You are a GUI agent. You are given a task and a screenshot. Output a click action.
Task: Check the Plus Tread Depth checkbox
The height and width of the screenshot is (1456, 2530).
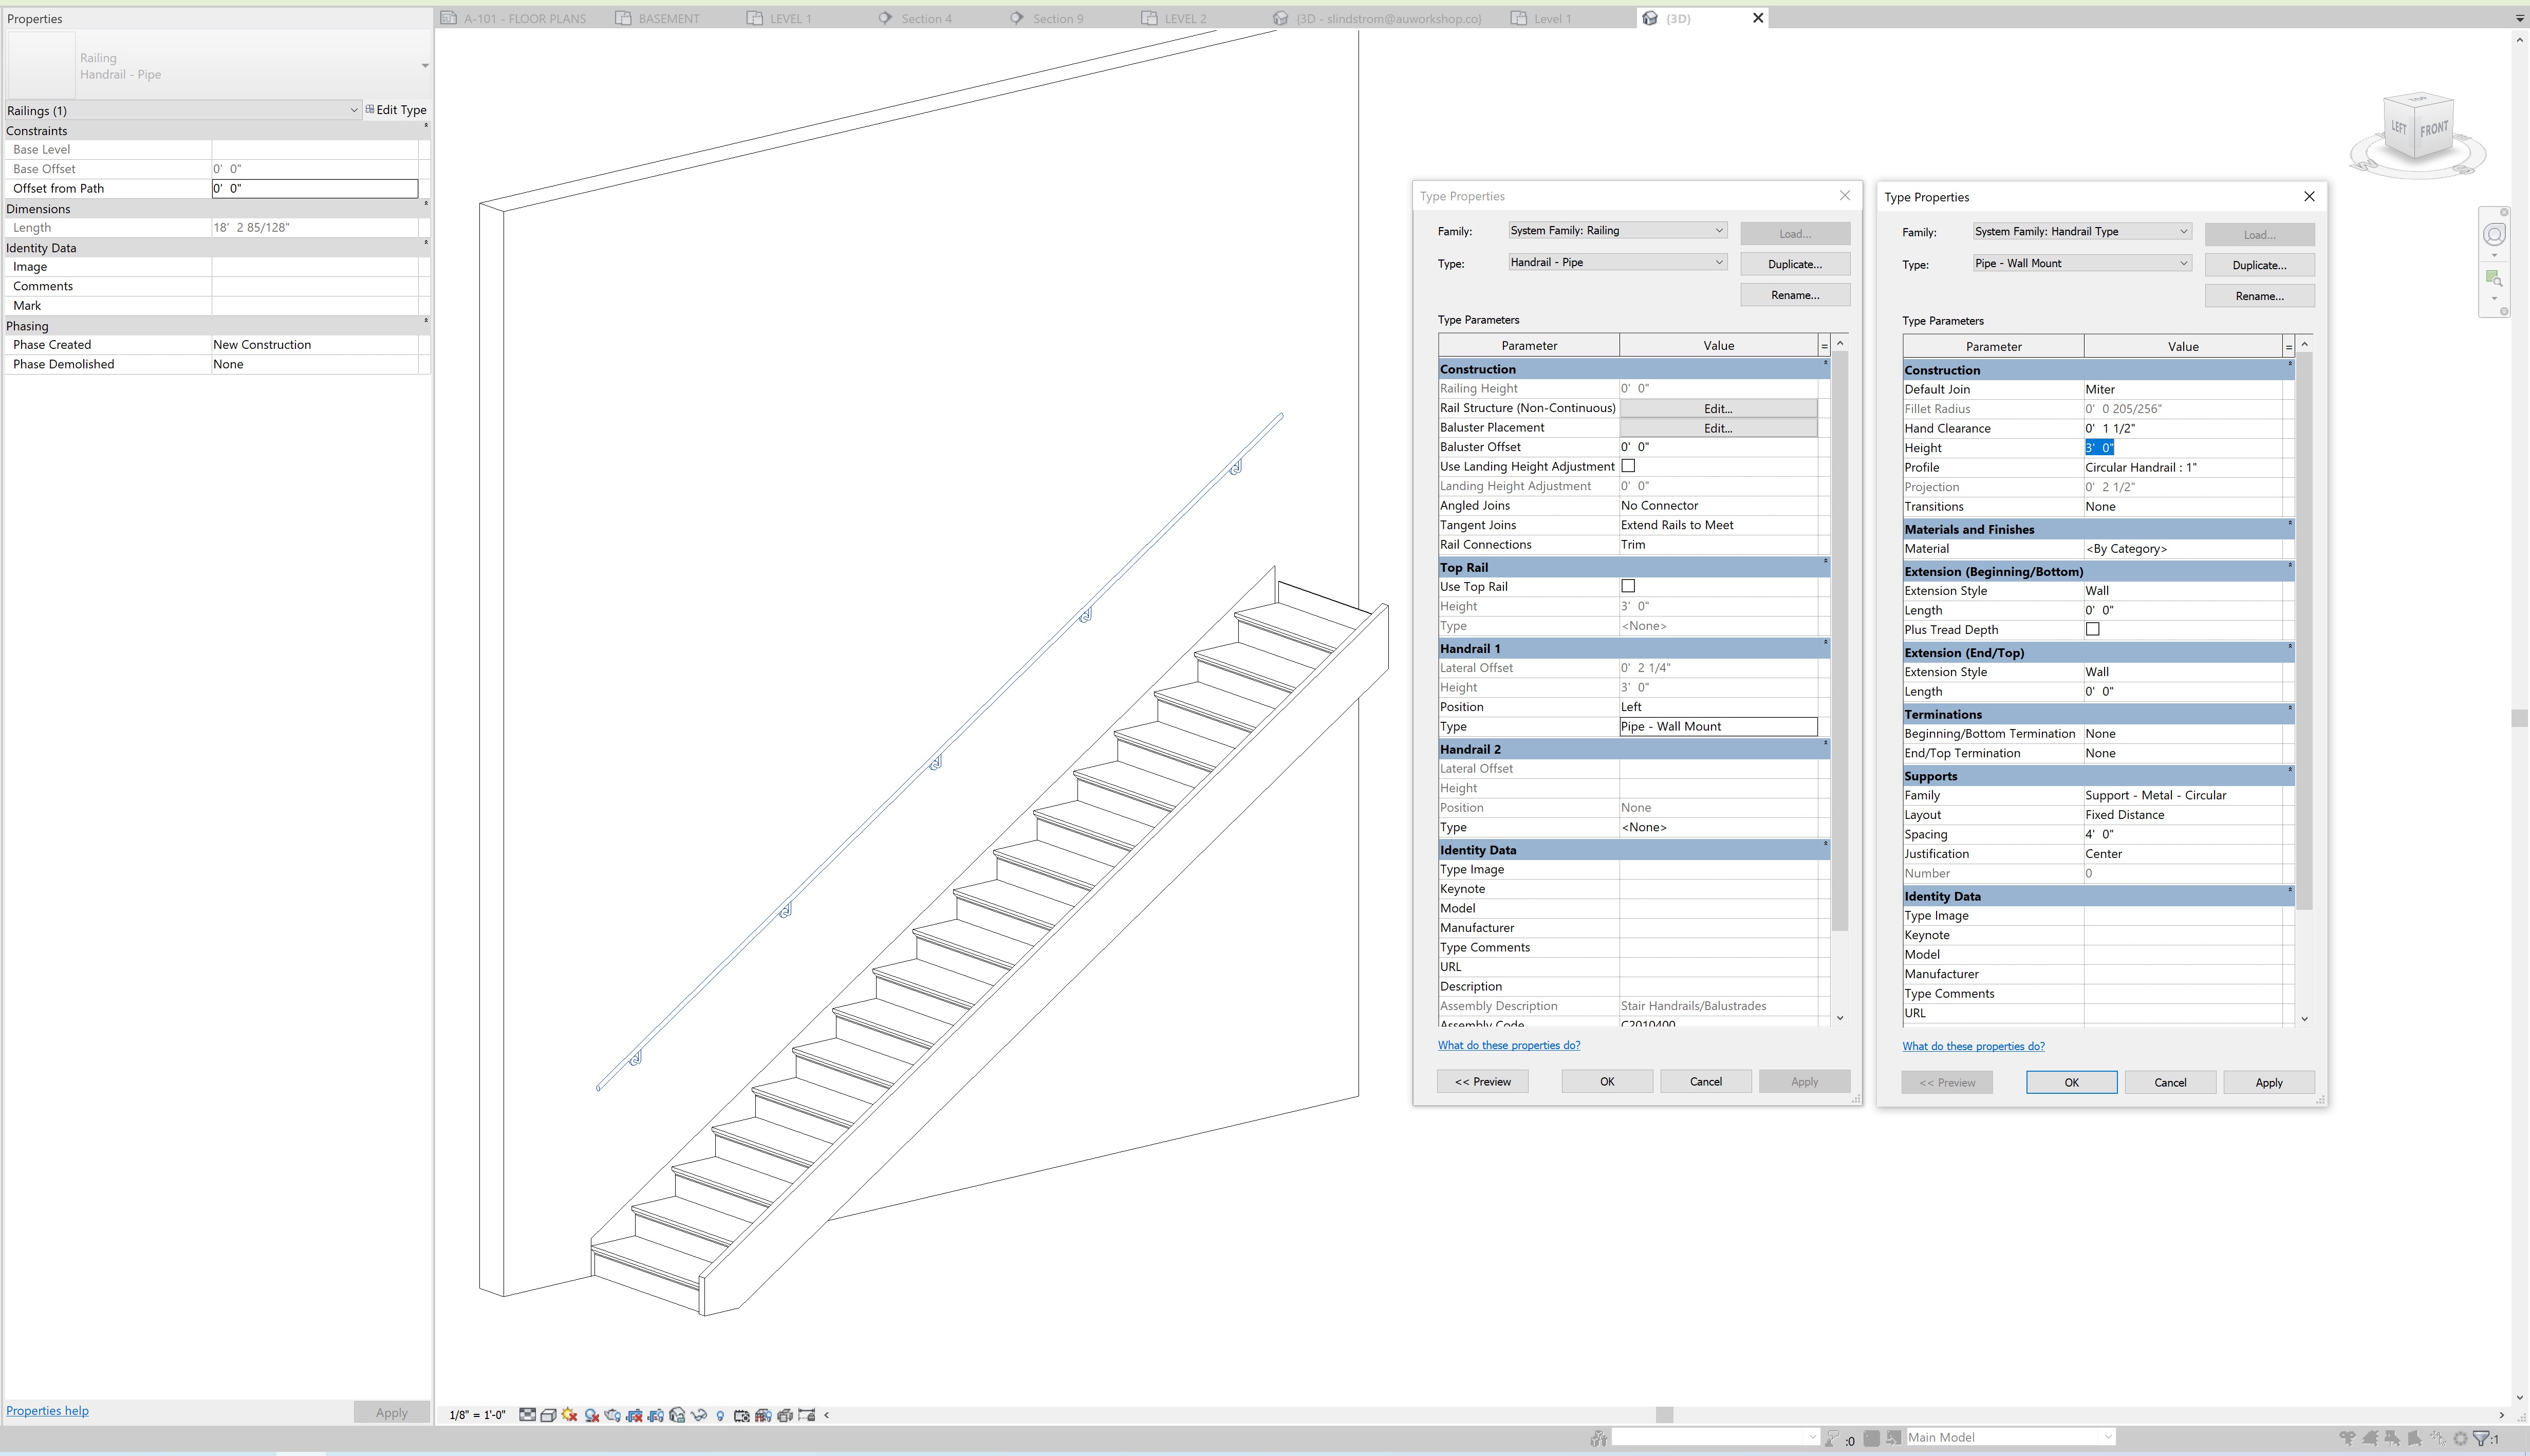[2092, 629]
